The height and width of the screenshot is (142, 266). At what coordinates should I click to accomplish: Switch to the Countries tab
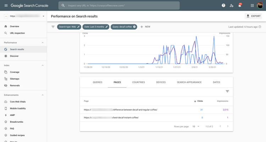pyautogui.click(x=138, y=82)
